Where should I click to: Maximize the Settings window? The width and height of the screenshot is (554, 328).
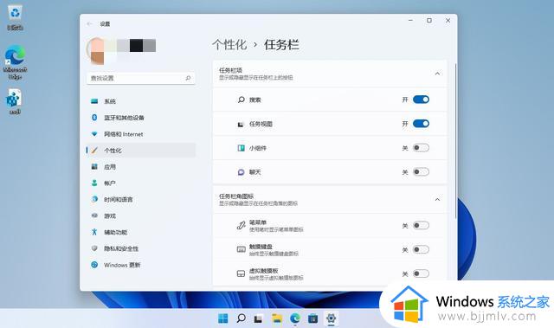click(x=429, y=21)
